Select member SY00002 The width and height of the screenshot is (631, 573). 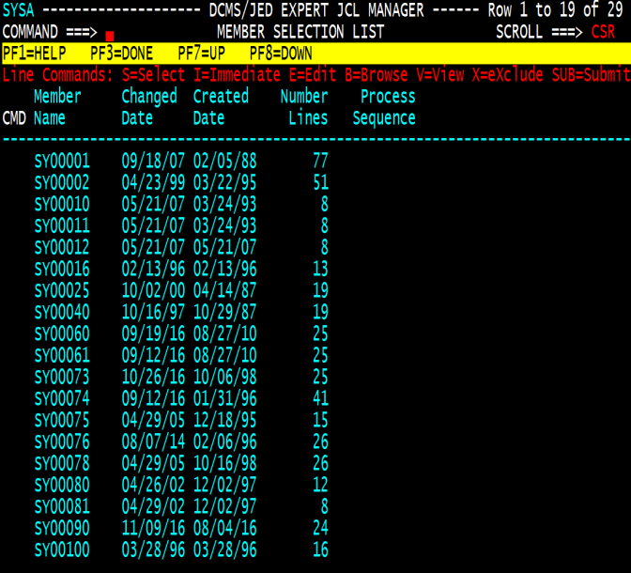pos(62,183)
